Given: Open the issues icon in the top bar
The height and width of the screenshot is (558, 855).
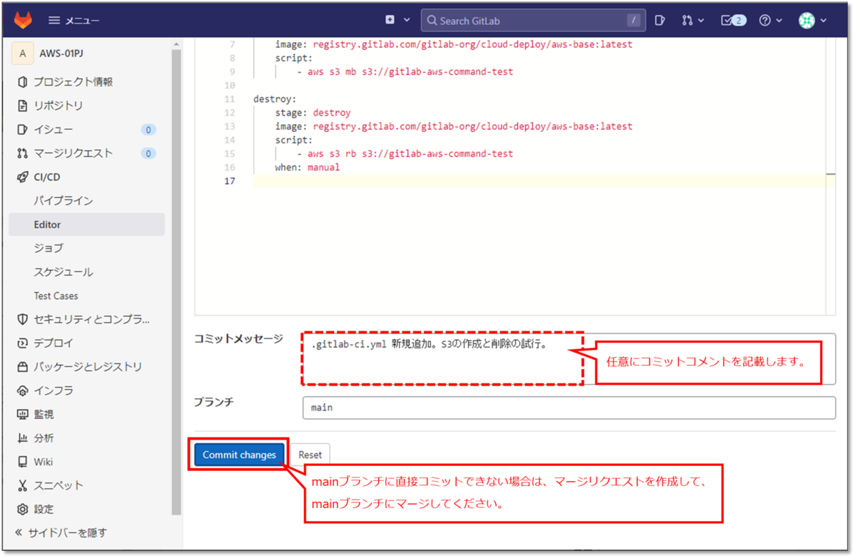Looking at the screenshot, I should 660,21.
